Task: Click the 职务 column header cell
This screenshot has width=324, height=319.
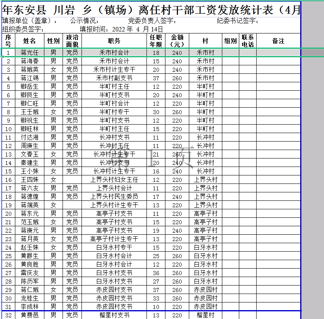Action: point(114,41)
